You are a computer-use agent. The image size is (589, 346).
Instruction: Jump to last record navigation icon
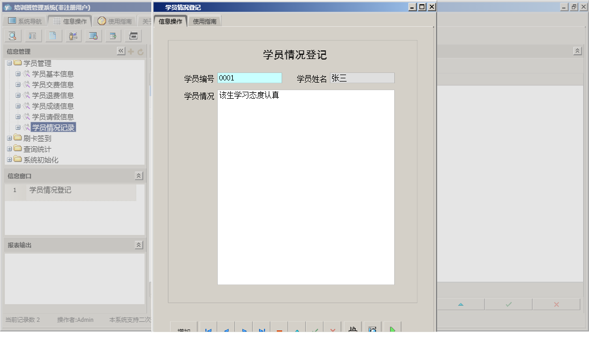[262, 330]
